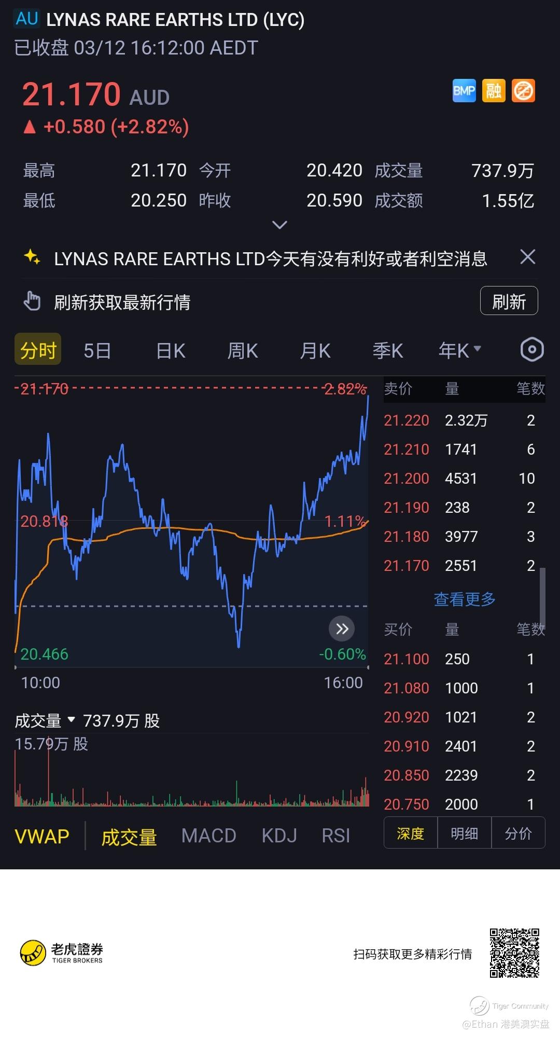
Task: Tap the sparkle AI news icon
Action: click(x=32, y=257)
